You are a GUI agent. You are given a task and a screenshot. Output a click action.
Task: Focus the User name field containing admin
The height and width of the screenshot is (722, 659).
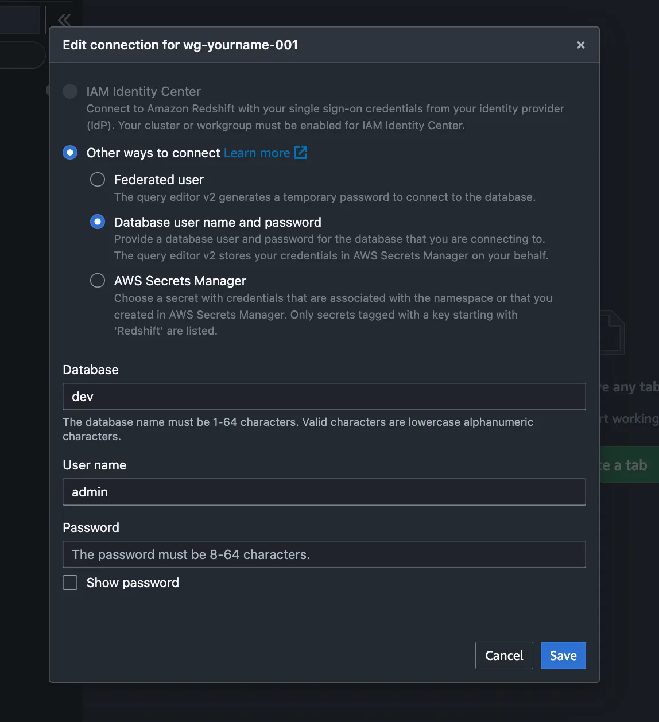click(x=324, y=492)
